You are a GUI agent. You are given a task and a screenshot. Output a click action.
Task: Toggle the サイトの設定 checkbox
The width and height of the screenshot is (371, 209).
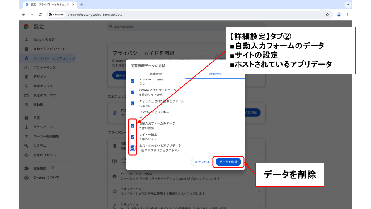tap(133, 137)
